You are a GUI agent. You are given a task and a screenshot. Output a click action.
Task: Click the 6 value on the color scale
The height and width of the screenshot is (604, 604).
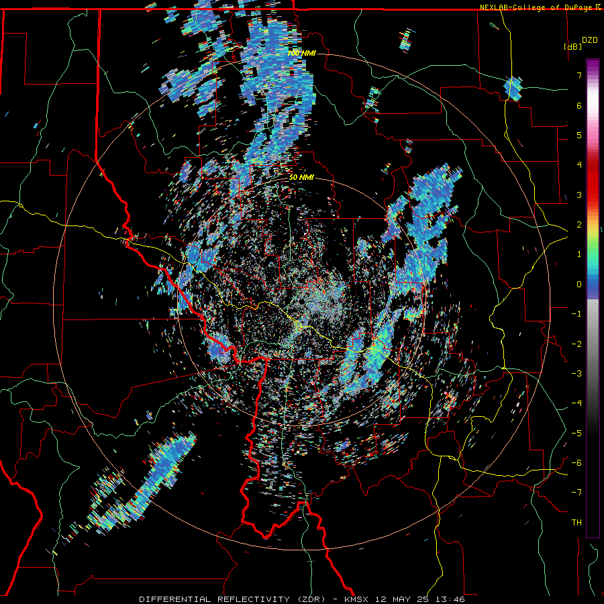tap(579, 105)
